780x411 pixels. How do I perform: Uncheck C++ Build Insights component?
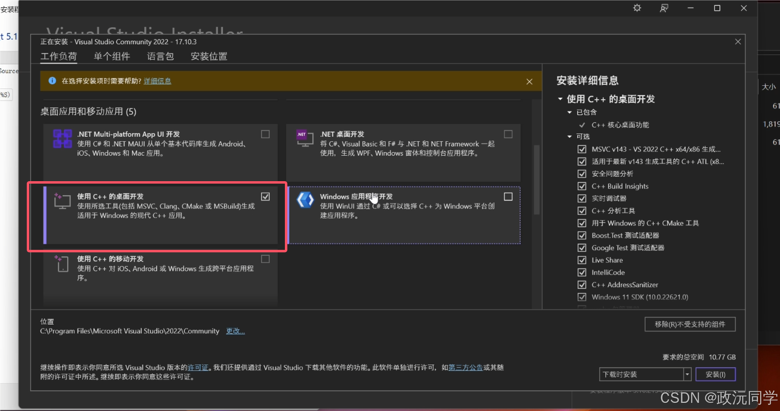point(582,186)
